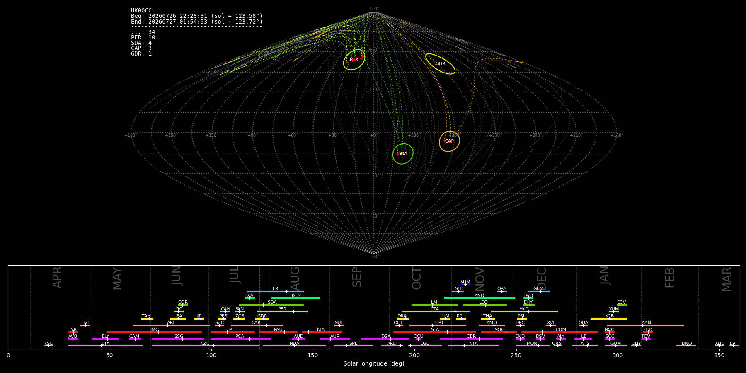Click the LEO green shower bar
Image resolution: width=746 pixels, height=373 pixels.
pyautogui.click(x=484, y=305)
